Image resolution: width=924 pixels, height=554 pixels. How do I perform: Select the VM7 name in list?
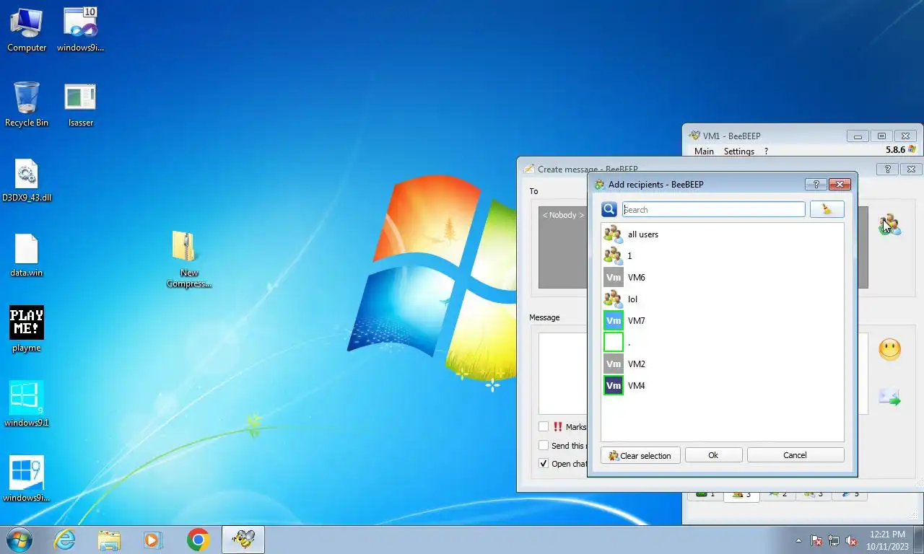637,321
